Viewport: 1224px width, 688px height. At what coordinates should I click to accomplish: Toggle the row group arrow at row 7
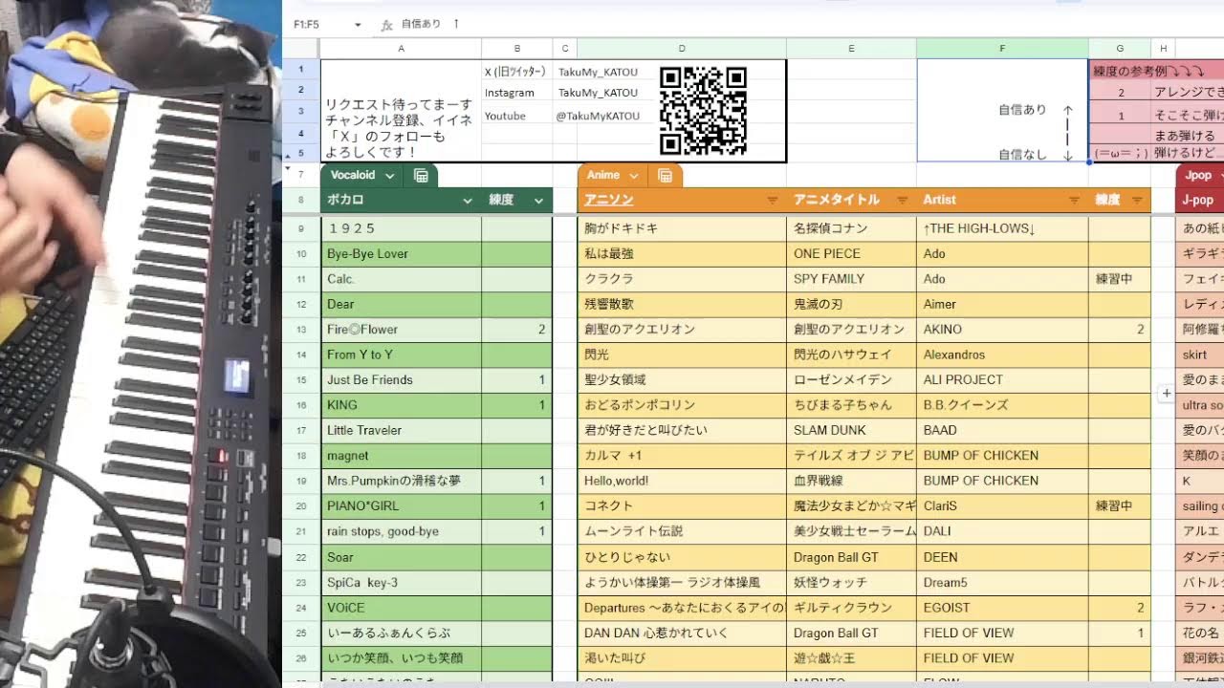(289, 168)
